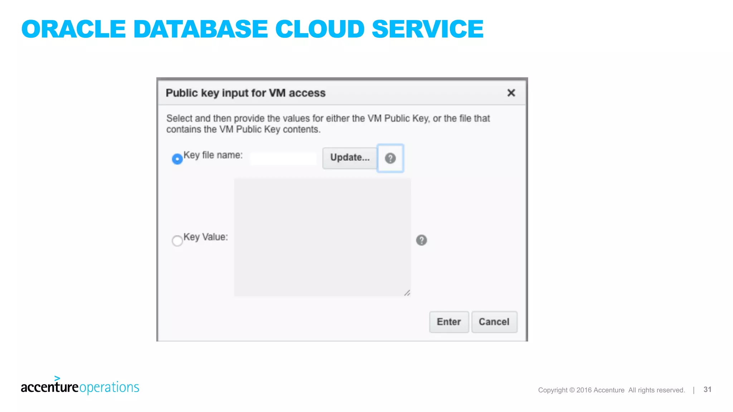
Task: Click the slide number 31
Action: (x=708, y=389)
